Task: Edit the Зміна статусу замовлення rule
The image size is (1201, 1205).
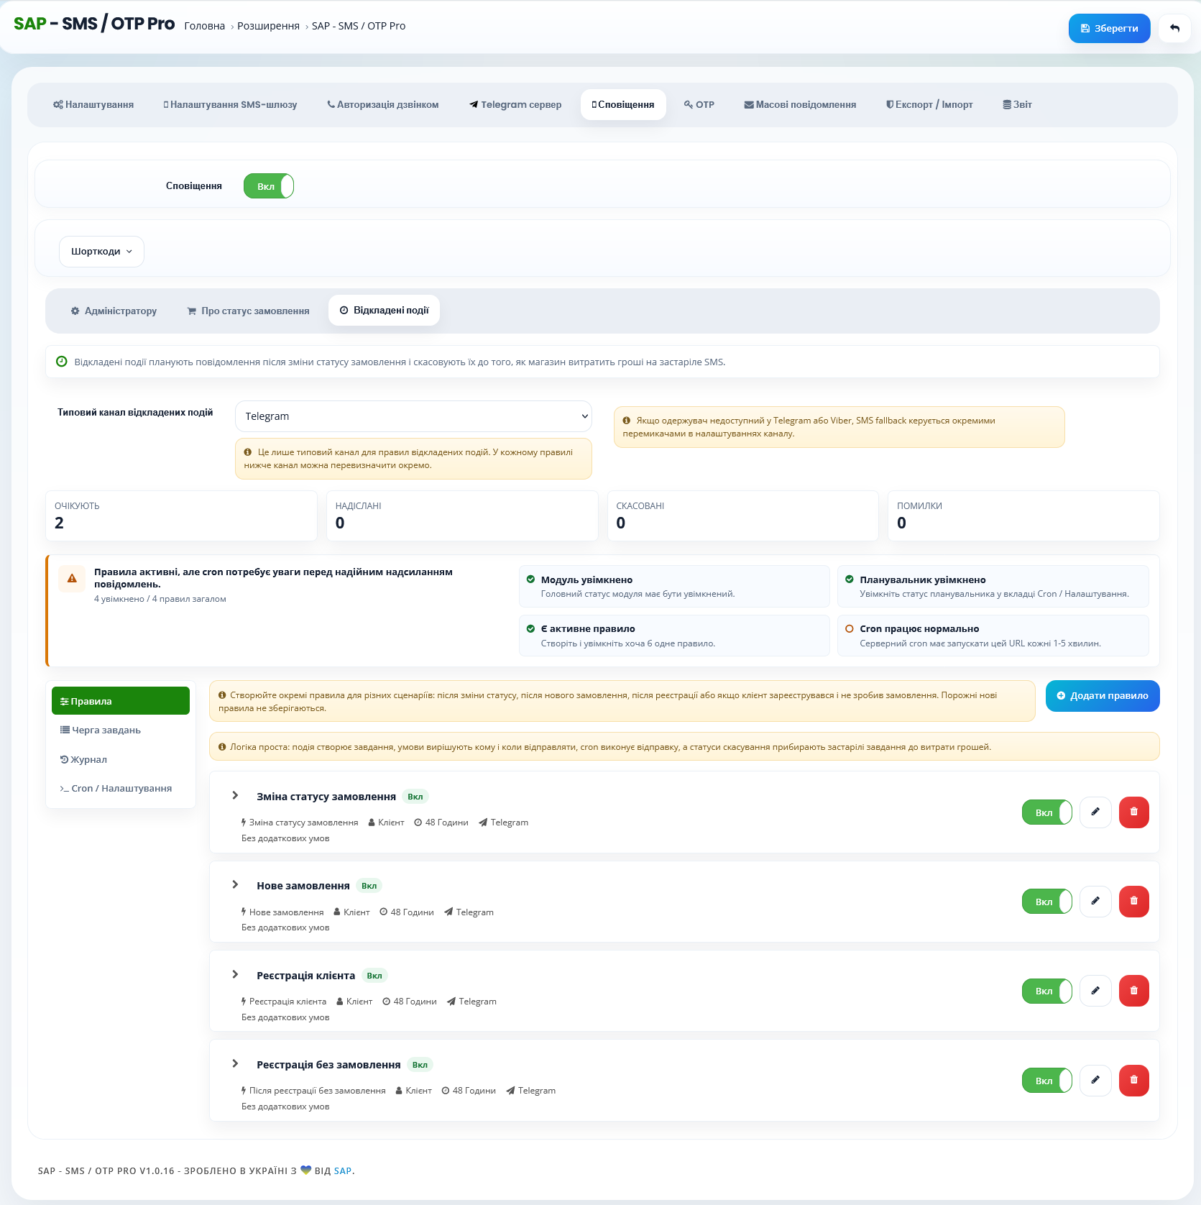Action: pos(1095,812)
